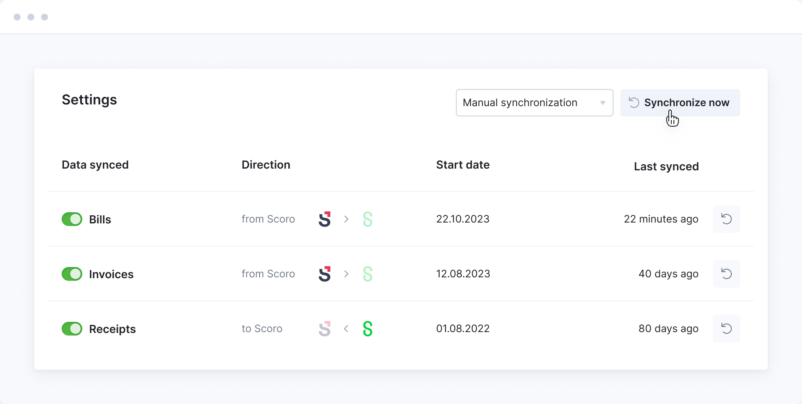
Task: Click the Direction column header
Action: 266,165
